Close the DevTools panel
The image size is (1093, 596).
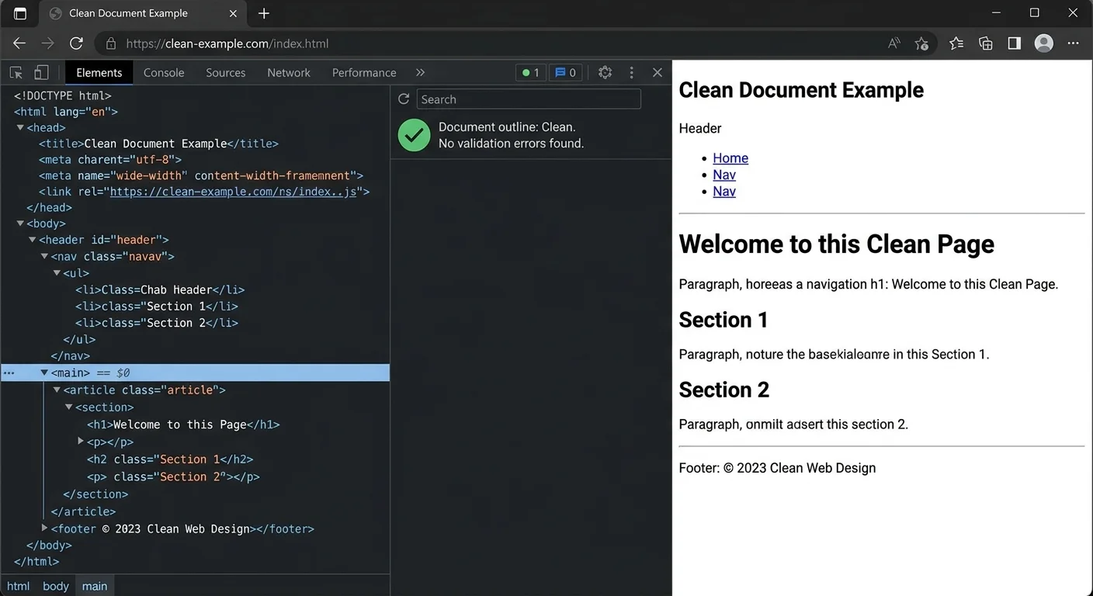(658, 72)
